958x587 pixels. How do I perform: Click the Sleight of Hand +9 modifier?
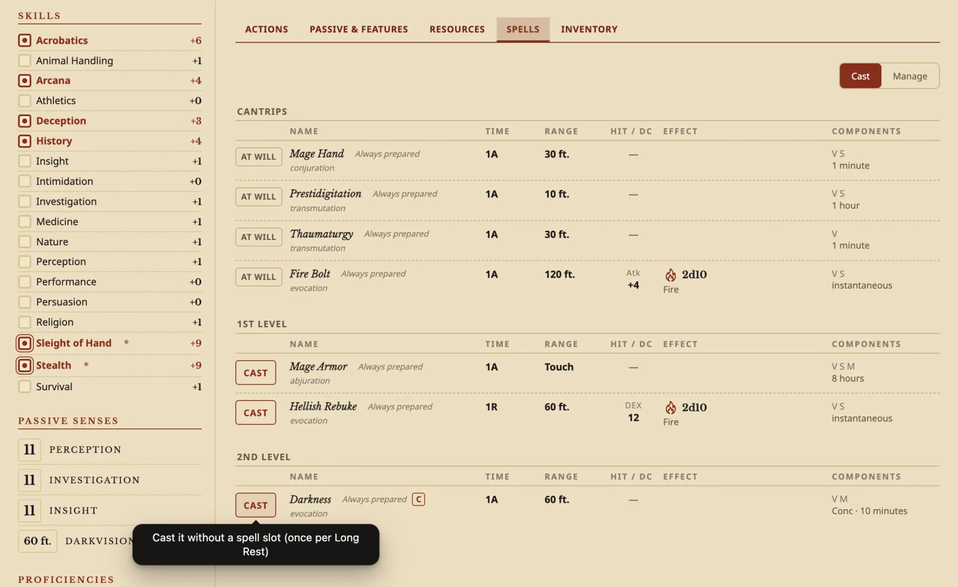pyautogui.click(x=196, y=343)
